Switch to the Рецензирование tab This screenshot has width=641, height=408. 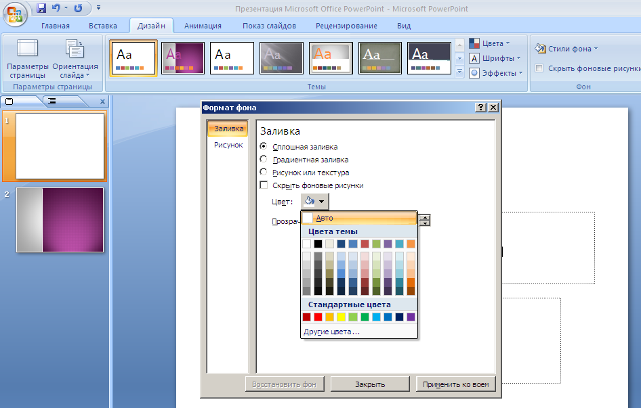[346, 26]
